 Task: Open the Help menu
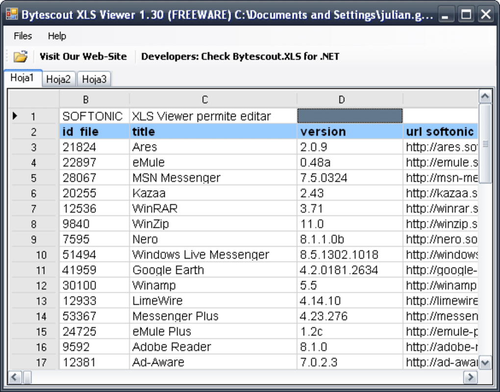57,36
